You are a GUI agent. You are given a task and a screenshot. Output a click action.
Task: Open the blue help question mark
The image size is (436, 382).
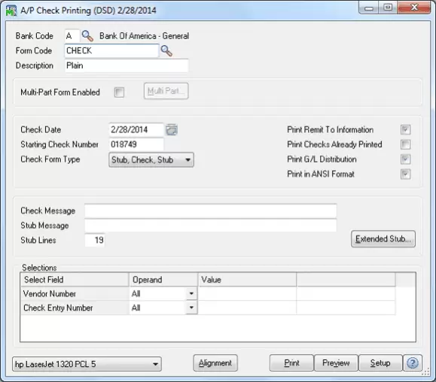pyautogui.click(x=413, y=363)
